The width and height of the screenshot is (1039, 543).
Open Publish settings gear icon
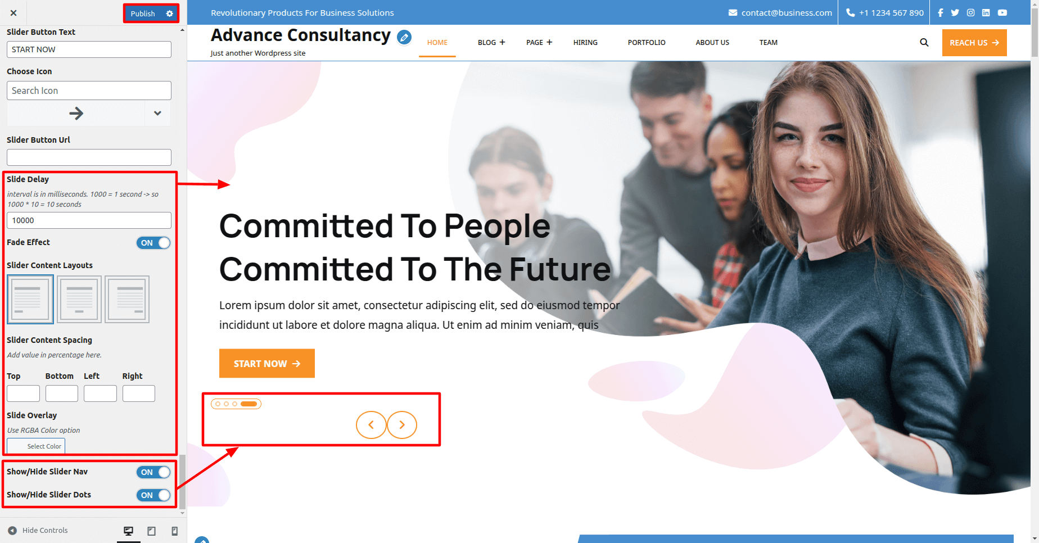tap(169, 13)
